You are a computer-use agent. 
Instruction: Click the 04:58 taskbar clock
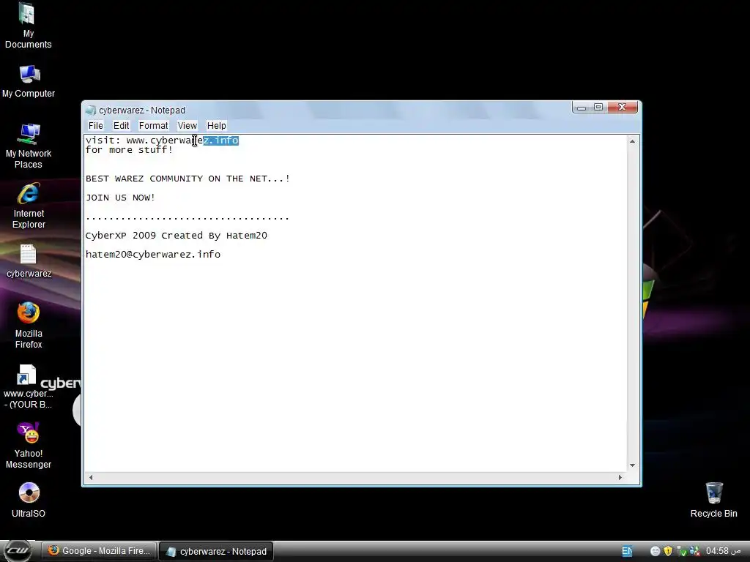pyautogui.click(x=724, y=551)
